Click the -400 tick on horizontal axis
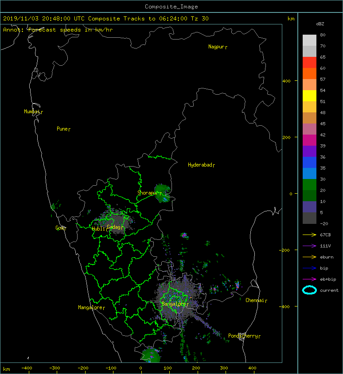 [27, 368]
